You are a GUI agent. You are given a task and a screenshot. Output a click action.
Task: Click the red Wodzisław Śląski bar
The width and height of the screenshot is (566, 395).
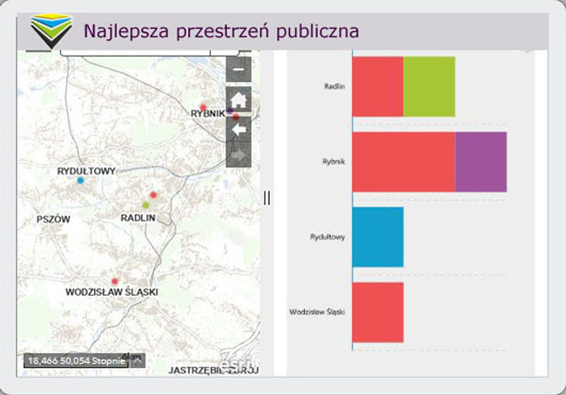coord(378,312)
